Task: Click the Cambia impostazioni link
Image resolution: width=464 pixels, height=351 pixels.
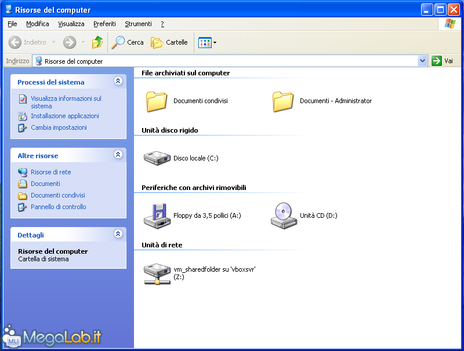Action: tap(59, 127)
